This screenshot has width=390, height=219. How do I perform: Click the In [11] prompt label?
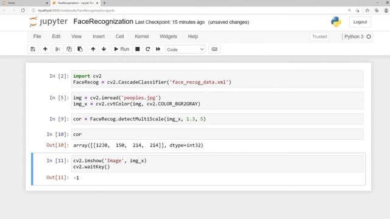57,161
